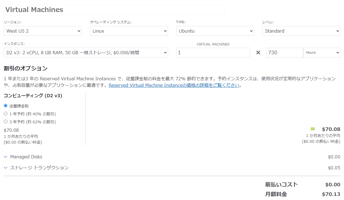The image size is (344, 200).
Task: Click the green equals sign icon
Action: [x=313, y=129]
